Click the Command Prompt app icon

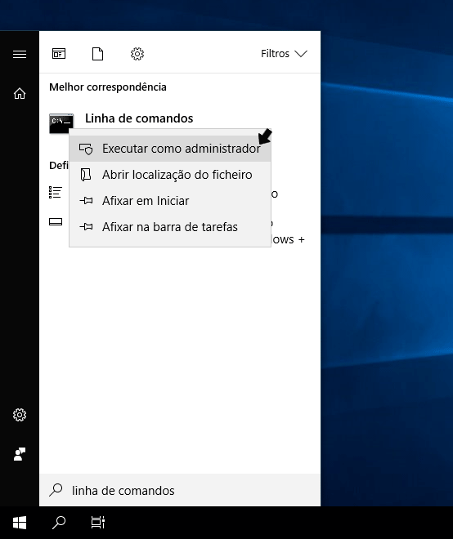(61, 123)
